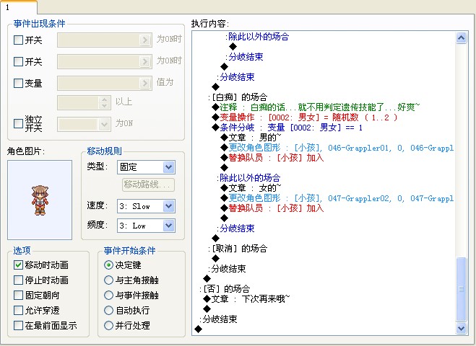This screenshot has height=346, width=476.
Task: Switch to event page tab 1
Action: tap(18, 7)
